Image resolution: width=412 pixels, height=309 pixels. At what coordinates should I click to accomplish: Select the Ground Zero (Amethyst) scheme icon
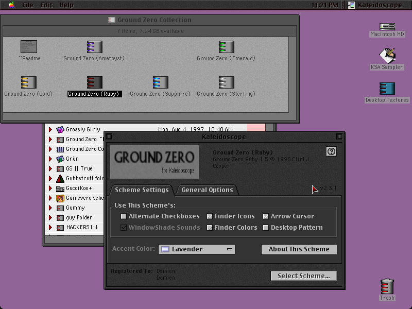pyautogui.click(x=95, y=47)
